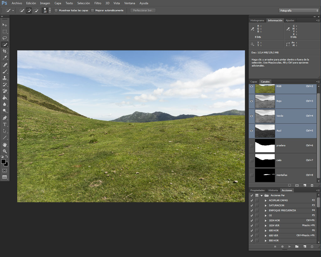Open the Filtro menu

pyautogui.click(x=98, y=3)
